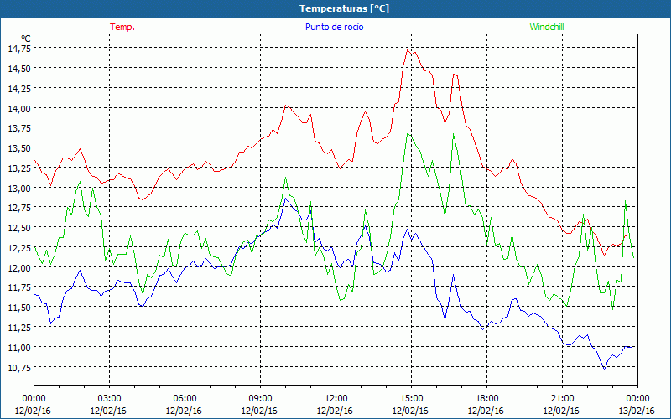
Task: Click the 11,50 value on the y-axis
Action: pos(19,307)
